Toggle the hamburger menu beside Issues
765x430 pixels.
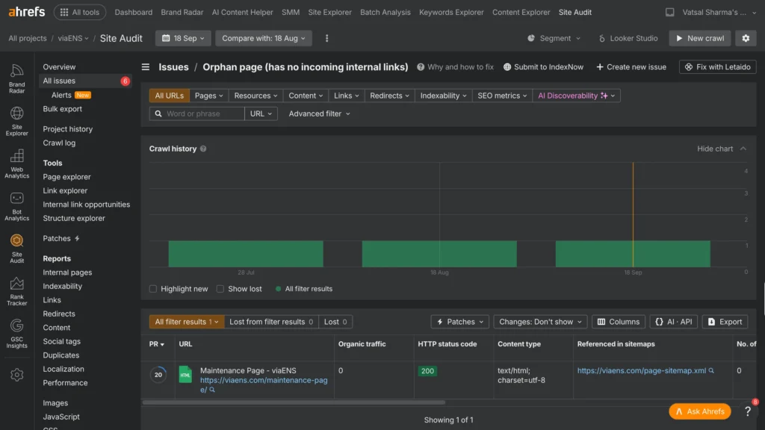(146, 66)
